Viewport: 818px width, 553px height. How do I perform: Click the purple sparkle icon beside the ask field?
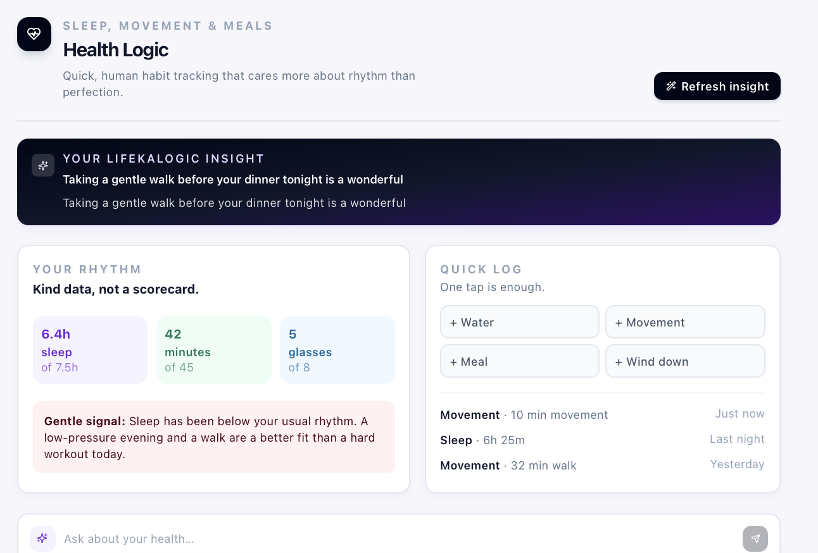click(42, 538)
